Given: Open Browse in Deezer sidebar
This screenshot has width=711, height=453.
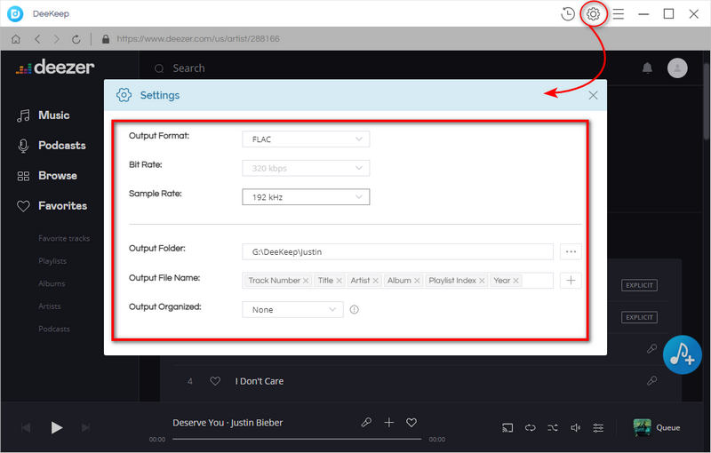Looking at the screenshot, I should 47,176.
